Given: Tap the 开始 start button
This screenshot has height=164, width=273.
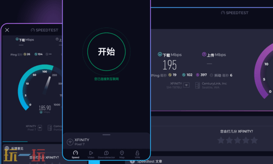Looking at the screenshot, I should pos(106,51).
